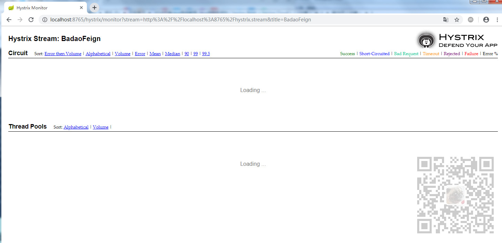Click the Hystrix porcupine logo

(x=426, y=40)
